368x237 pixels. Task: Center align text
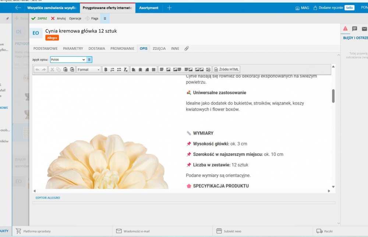tap(140, 70)
